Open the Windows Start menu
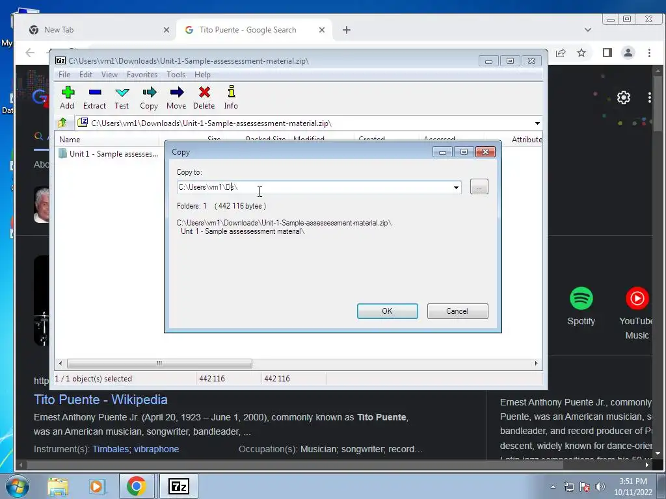 [17, 486]
